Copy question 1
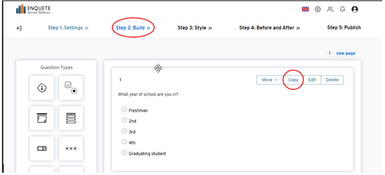Image resolution: width=385 pixels, height=175 pixels. 293,80
